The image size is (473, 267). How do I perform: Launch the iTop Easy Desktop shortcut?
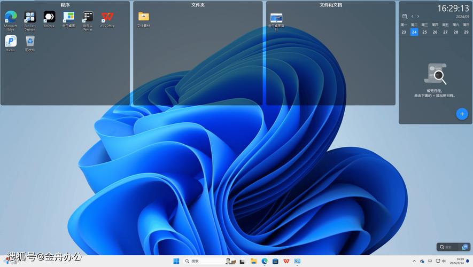(30, 18)
